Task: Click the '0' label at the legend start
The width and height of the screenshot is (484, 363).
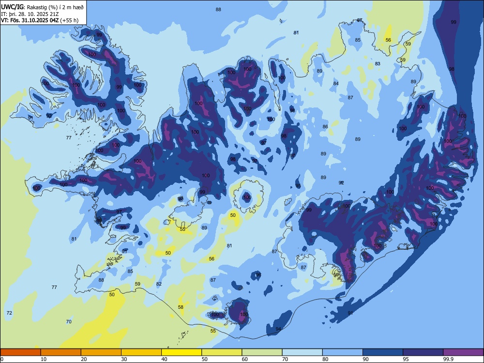Action: coord(2,359)
